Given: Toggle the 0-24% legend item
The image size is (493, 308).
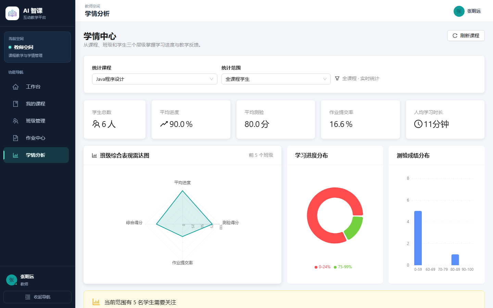Looking at the screenshot, I should click(323, 267).
